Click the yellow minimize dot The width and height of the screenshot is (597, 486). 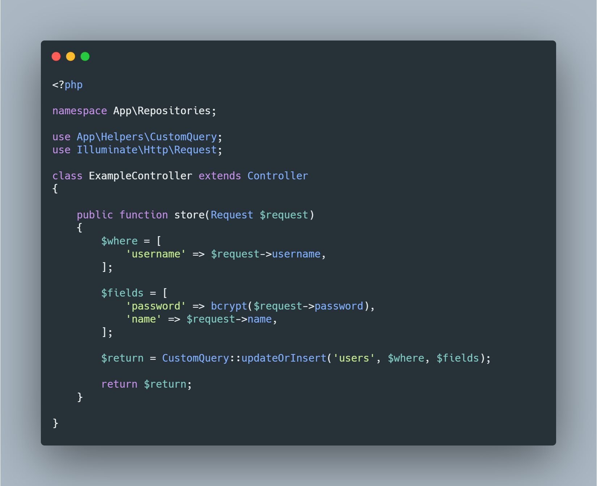click(x=71, y=56)
